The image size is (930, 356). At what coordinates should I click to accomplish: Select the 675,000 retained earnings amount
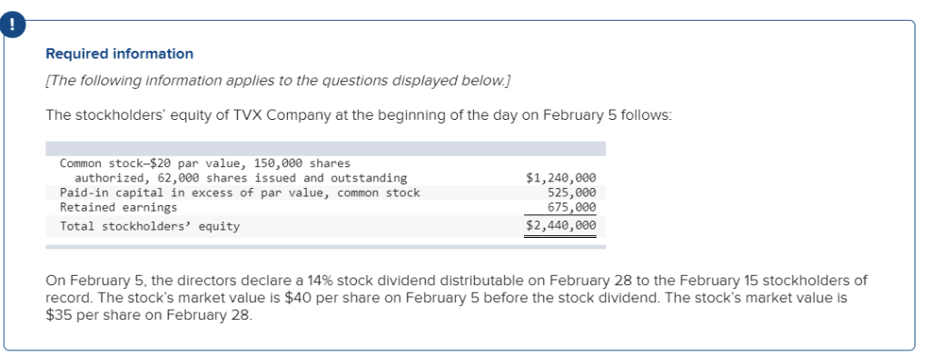572,208
